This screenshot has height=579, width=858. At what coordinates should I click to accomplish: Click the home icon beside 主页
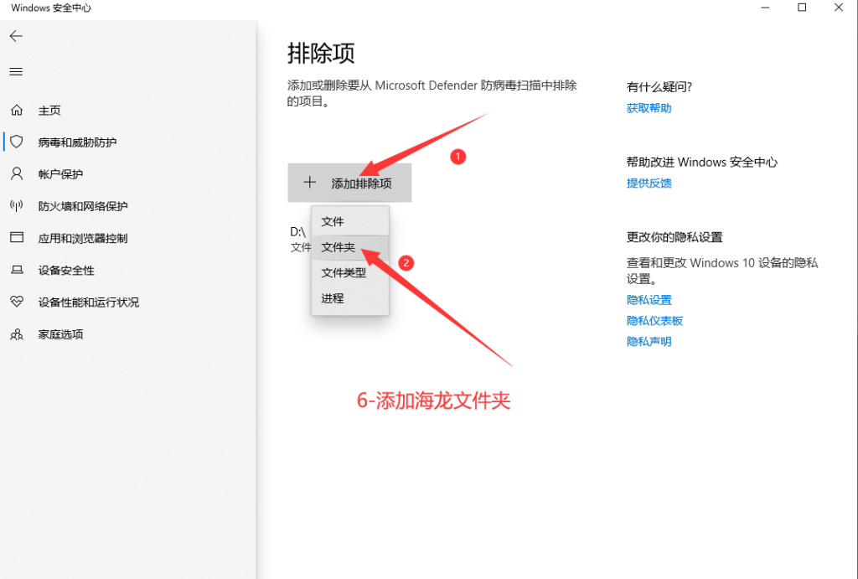(17, 110)
